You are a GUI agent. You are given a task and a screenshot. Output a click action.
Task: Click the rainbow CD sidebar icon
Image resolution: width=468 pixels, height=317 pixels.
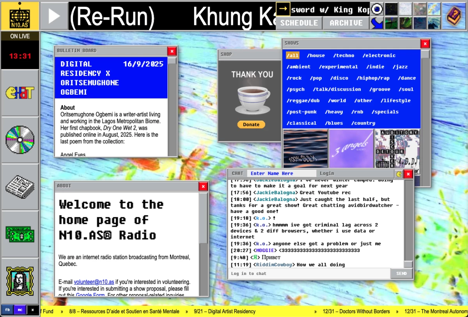(20, 140)
